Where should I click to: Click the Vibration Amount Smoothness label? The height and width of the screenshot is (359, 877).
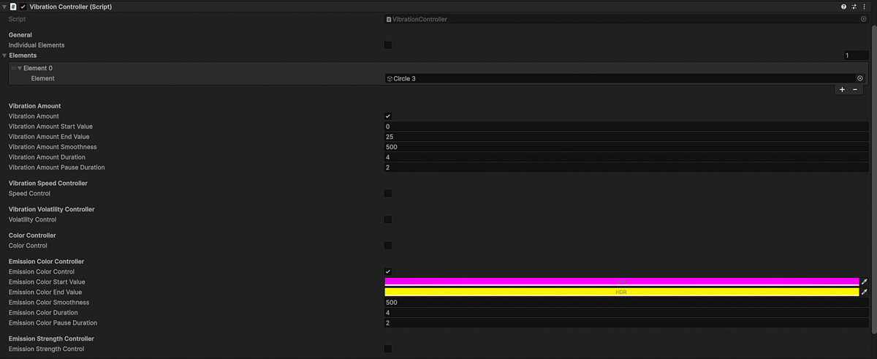click(53, 147)
